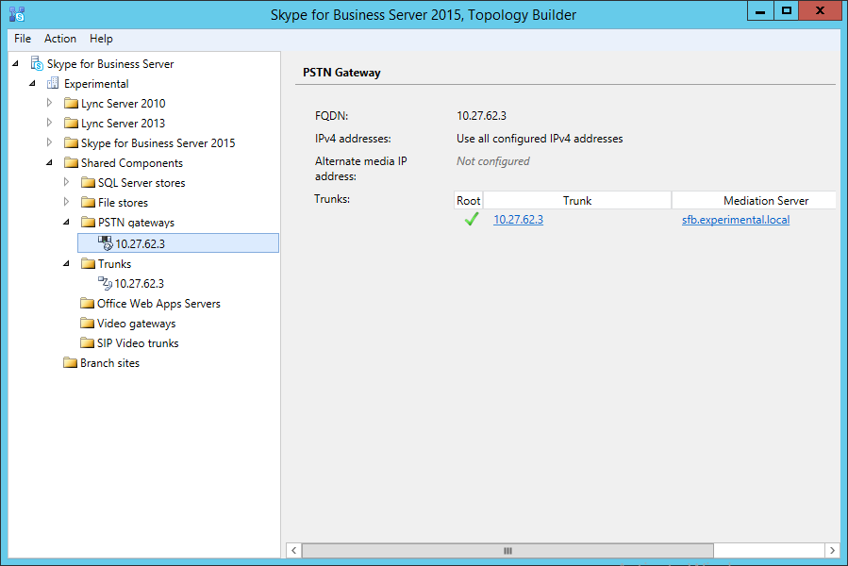848x566 pixels.
Task: Click the Branch sites folder icon
Action: (x=71, y=363)
